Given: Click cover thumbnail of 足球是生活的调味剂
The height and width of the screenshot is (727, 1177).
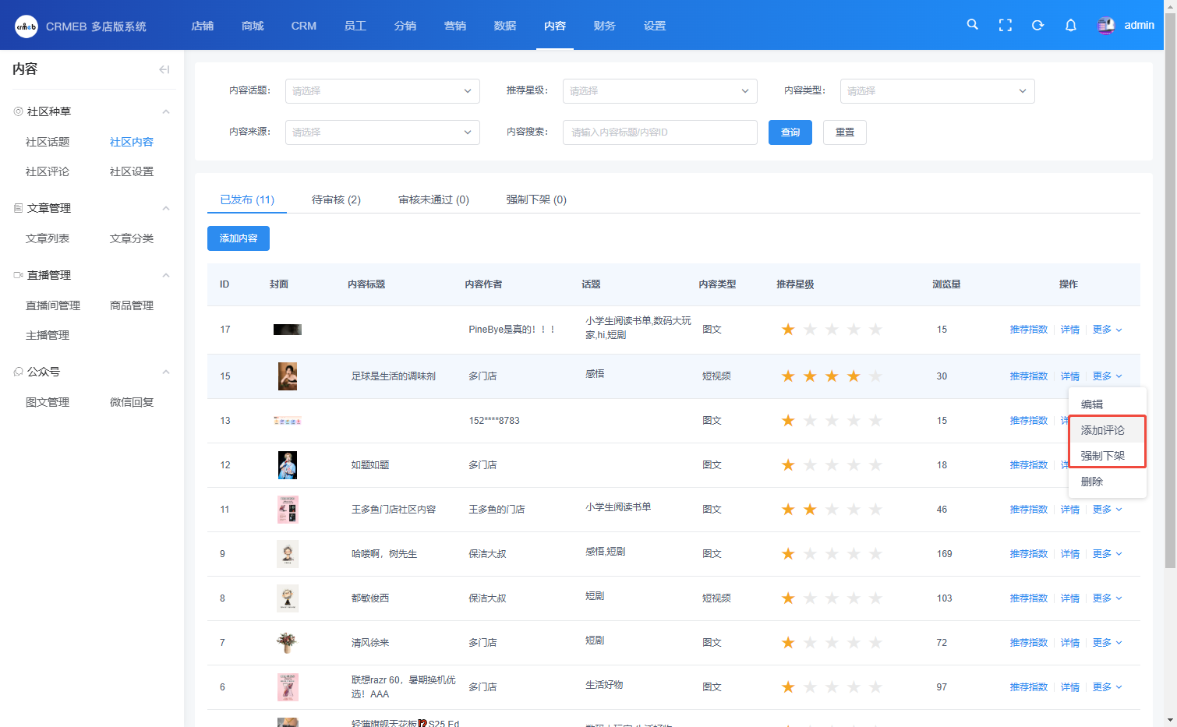Looking at the screenshot, I should click(x=288, y=376).
